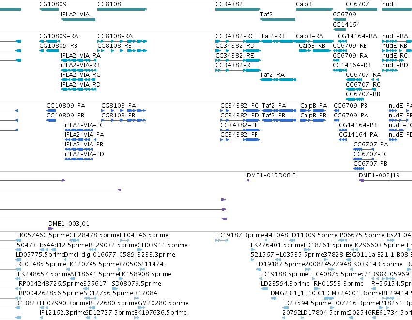Click the CalpB gene label
Screen dimensions: 412x320
(304, 4)
